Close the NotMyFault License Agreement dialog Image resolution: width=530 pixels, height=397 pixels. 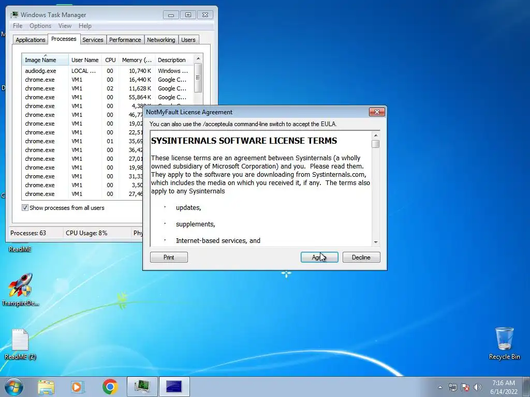click(x=377, y=112)
